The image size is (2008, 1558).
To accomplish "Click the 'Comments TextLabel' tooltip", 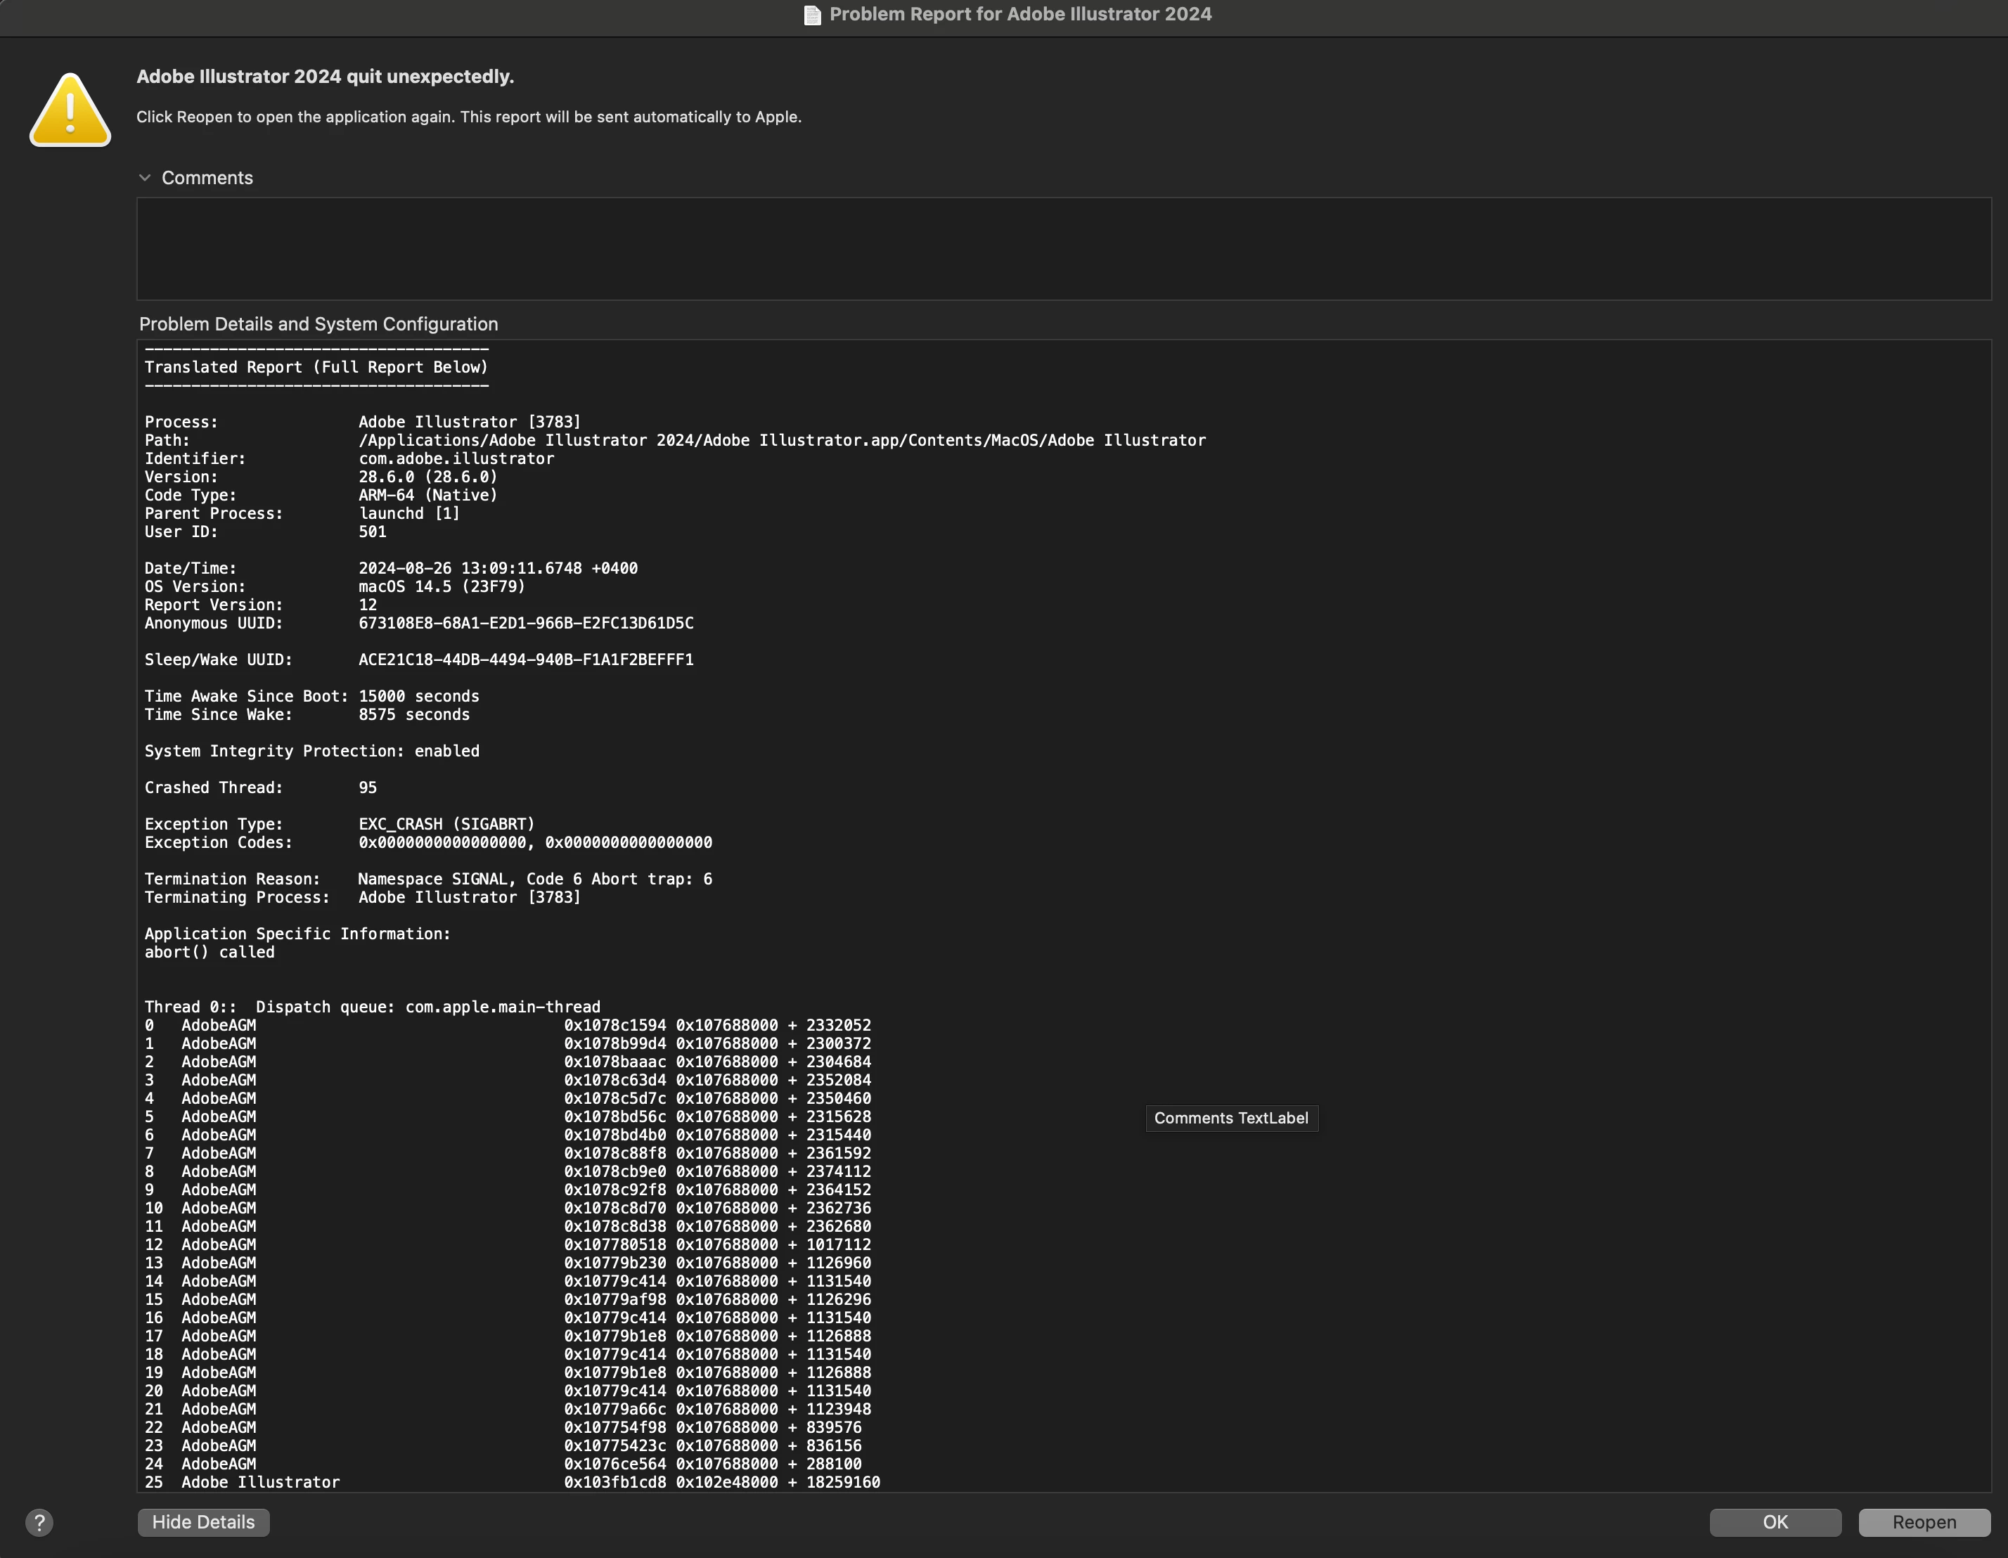I will (x=1230, y=1118).
